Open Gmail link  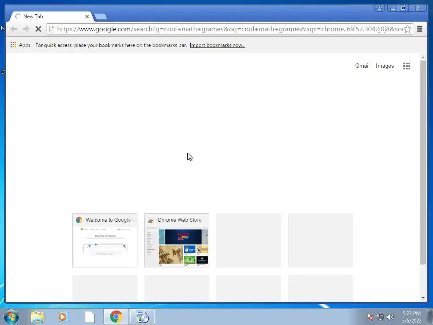362,66
